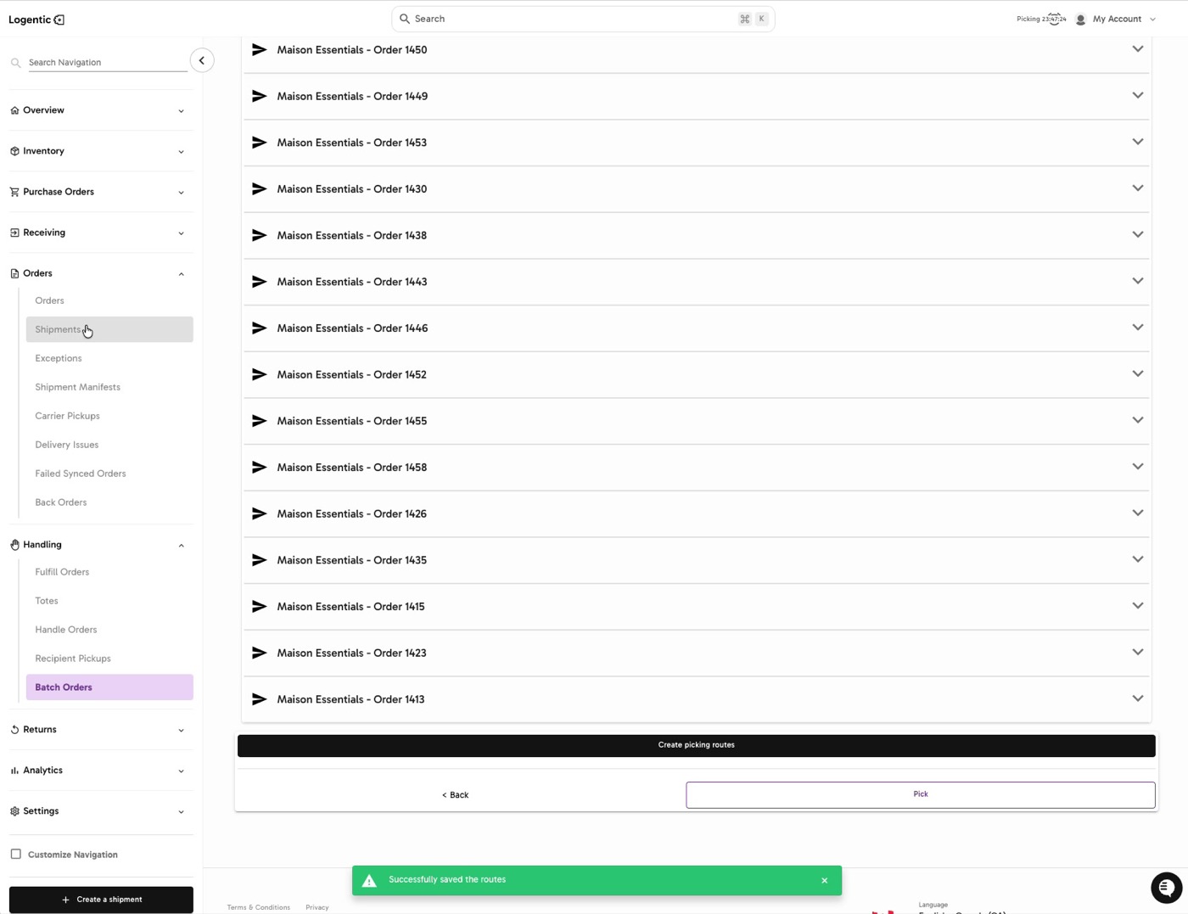Collapse the Handling navigation section chevron
This screenshot has width=1188, height=914.
[181, 546]
